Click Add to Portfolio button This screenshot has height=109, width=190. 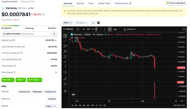(x=26, y=34)
